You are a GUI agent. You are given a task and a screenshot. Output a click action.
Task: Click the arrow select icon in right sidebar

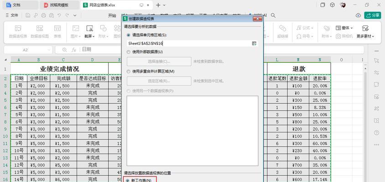[x=376, y=61]
